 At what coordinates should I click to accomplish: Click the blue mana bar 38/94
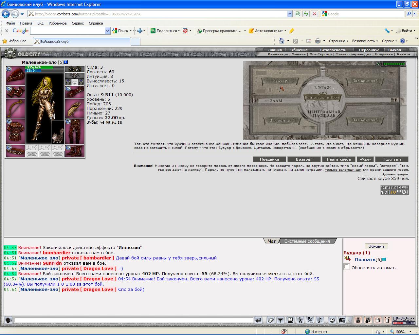coord(45,70)
